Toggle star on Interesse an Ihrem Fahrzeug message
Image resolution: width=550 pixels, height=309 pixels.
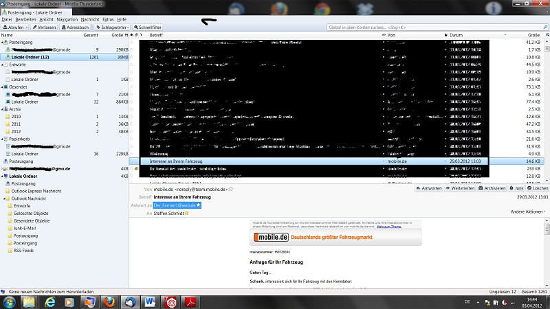(x=131, y=161)
